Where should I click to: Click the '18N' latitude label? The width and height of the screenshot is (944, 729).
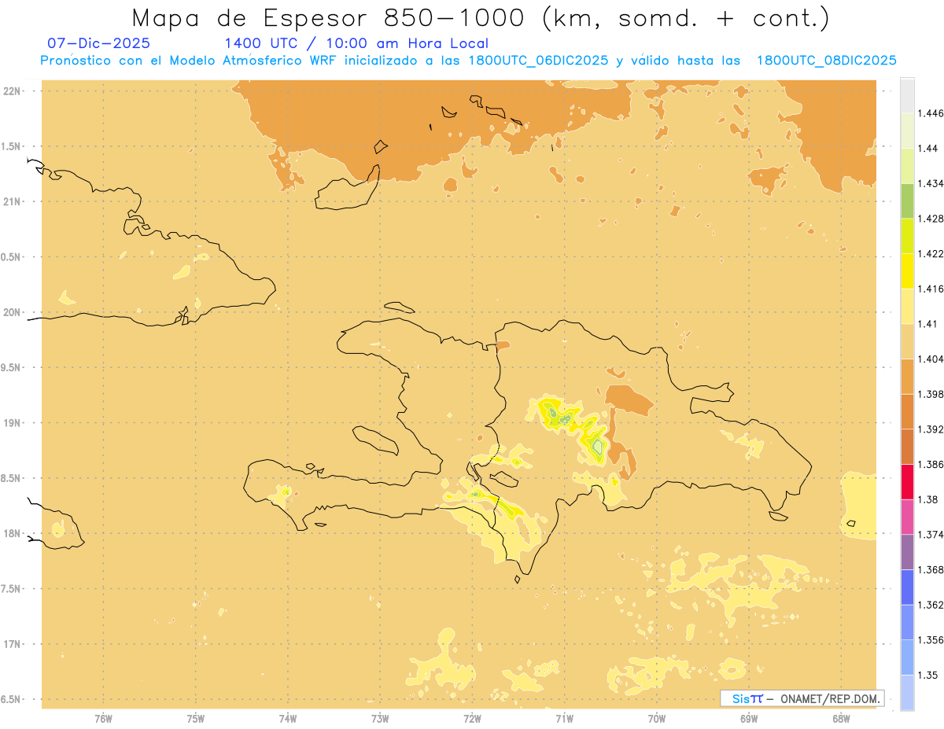click(13, 533)
